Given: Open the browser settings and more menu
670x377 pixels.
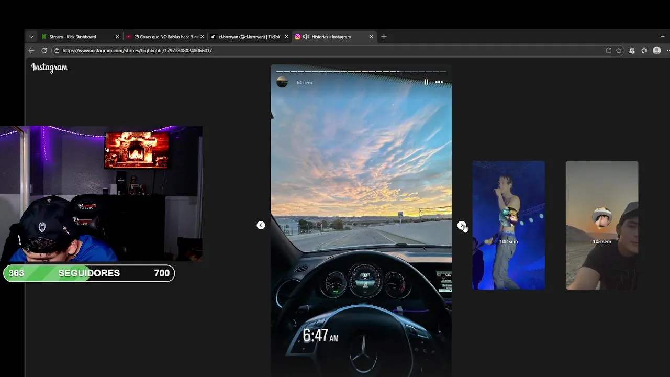Looking at the screenshot, I should click(668, 51).
